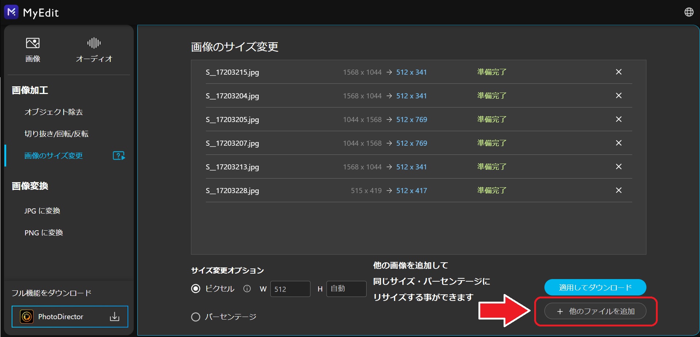The width and height of the screenshot is (700, 337).
Task: Select the パーセンテージ radio option
Action: [196, 317]
